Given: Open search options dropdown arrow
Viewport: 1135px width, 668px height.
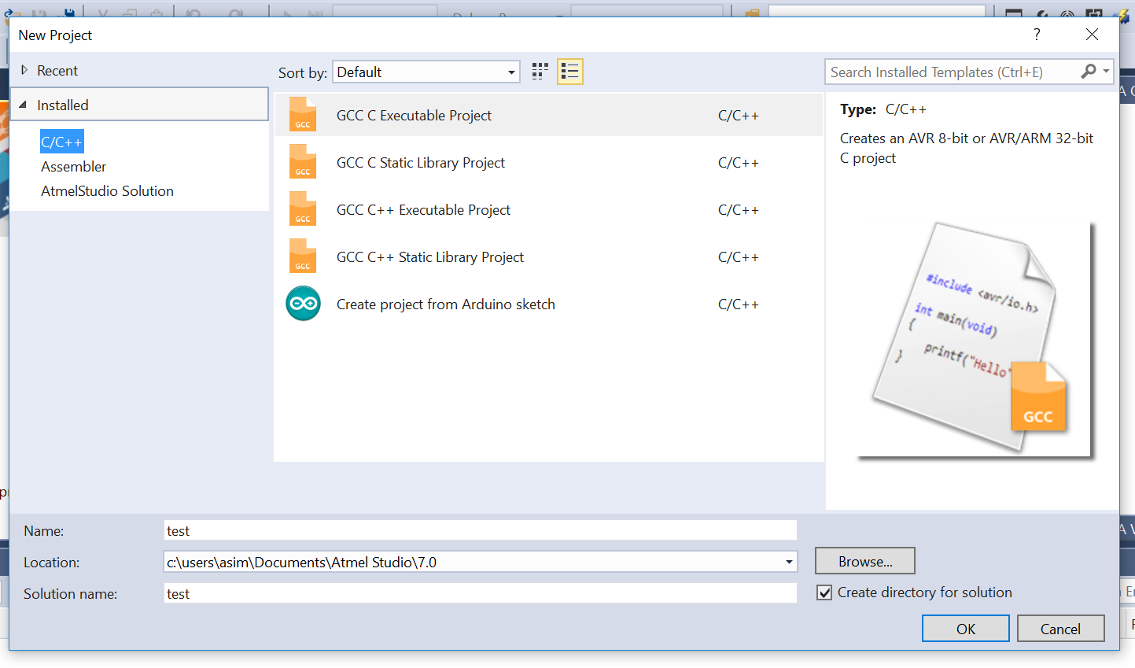Looking at the screenshot, I should click(x=1106, y=72).
